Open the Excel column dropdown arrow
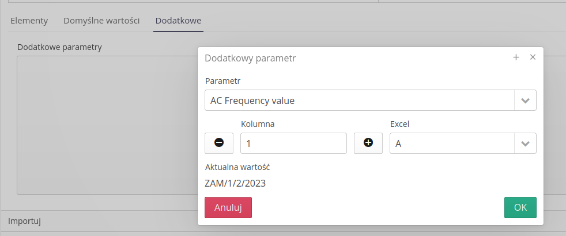Viewport: 566px width, 236px height. [x=525, y=144]
